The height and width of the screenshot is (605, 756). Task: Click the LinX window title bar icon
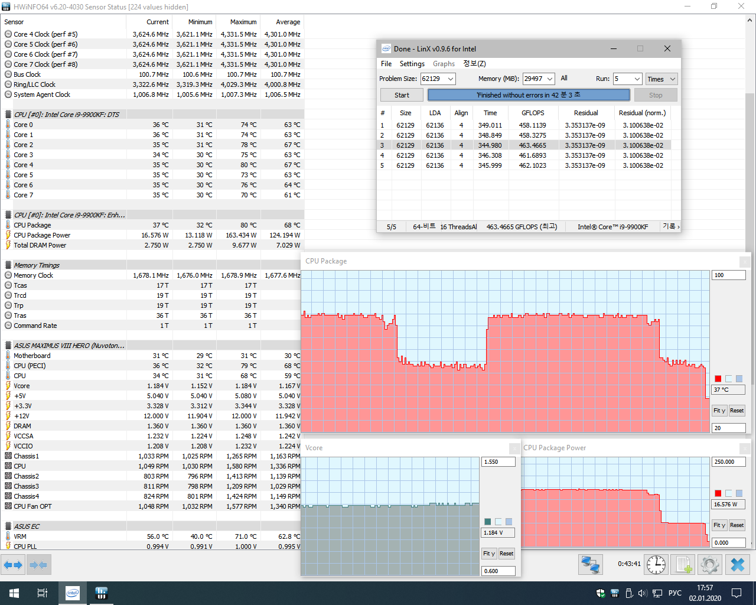click(386, 48)
